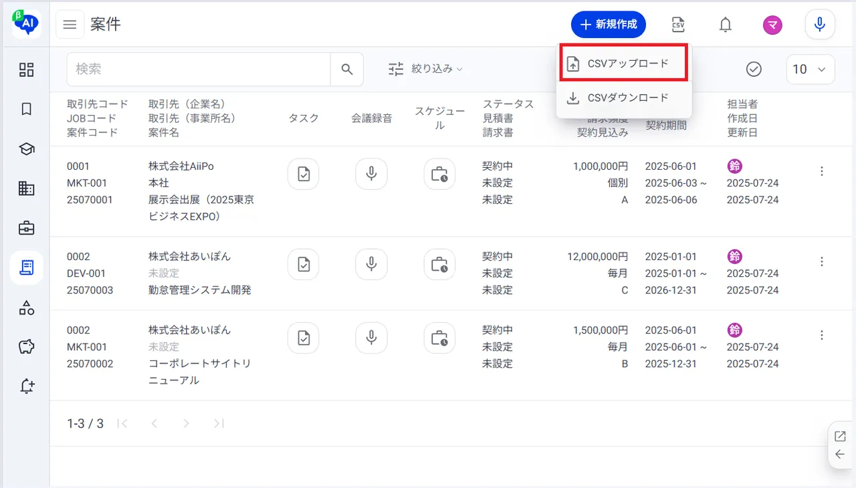The width and height of the screenshot is (856, 488).
Task: Open the bookmark icon in sidebar
Action: coord(27,110)
